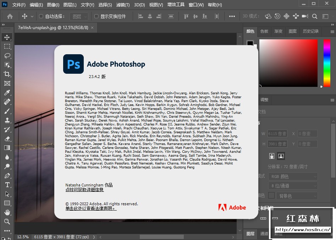This screenshot has height=240, width=336.
Task: Select the Brush tool
Action: (x=7, y=111)
